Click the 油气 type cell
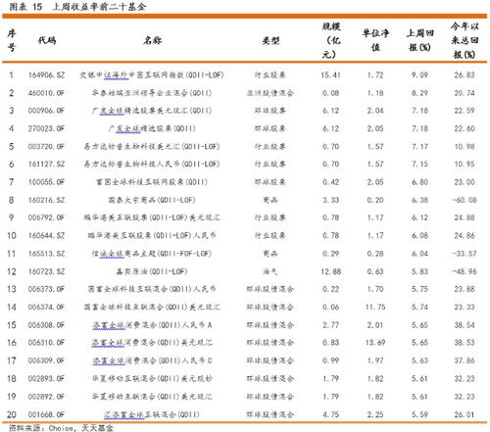The image size is (490, 432). [270, 271]
